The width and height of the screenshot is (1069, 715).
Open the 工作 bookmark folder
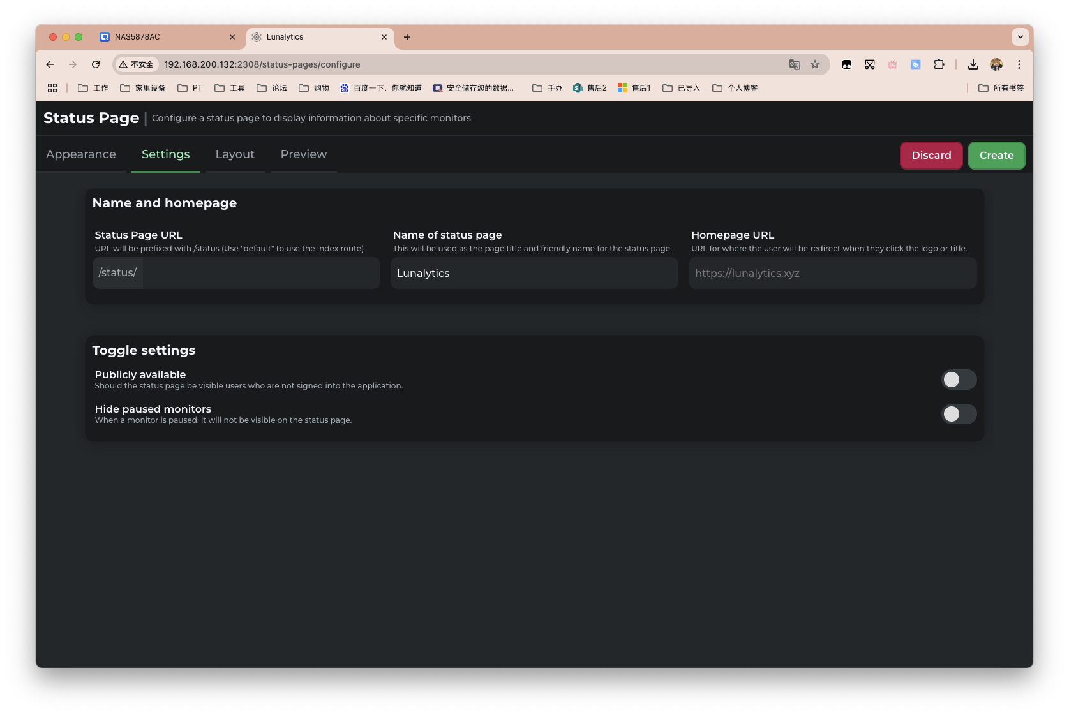coord(93,88)
